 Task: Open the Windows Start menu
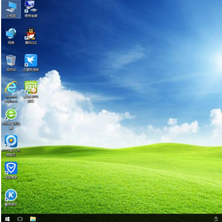tap(7, 219)
